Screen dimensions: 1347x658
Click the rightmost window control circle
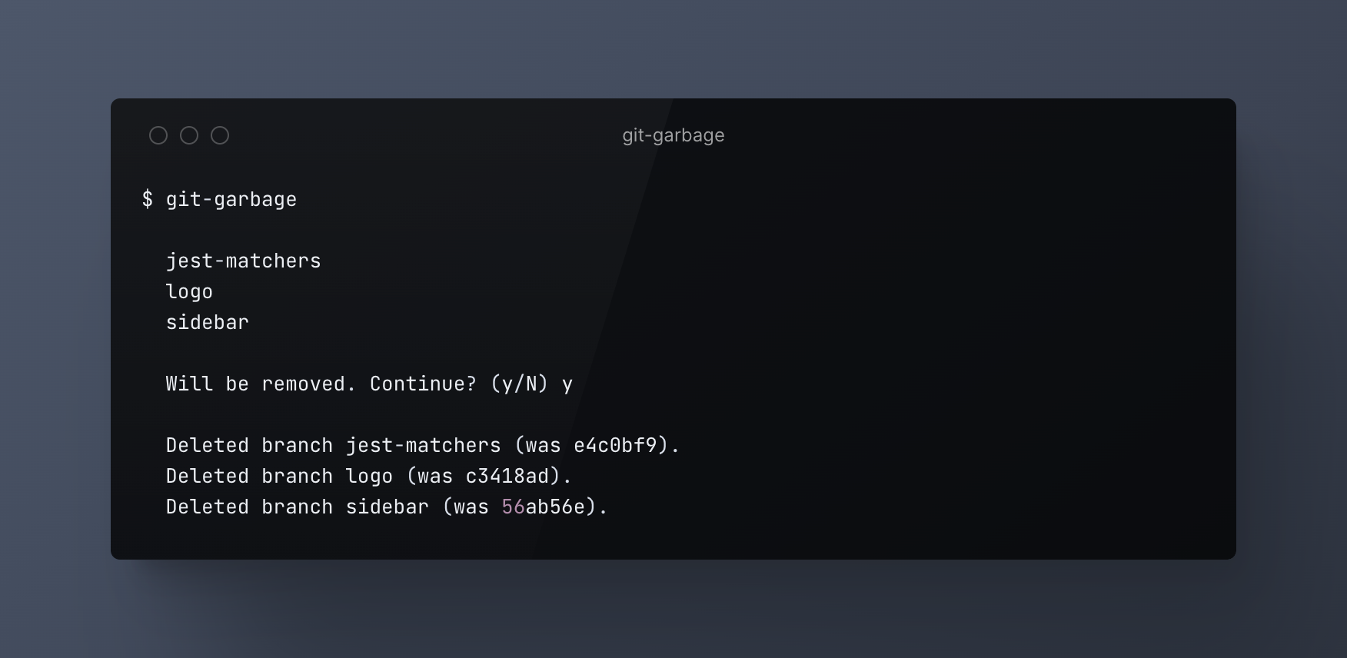[220, 135]
